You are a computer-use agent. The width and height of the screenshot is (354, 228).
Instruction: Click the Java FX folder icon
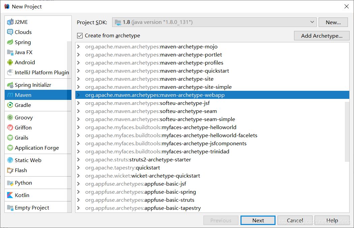click(10, 52)
